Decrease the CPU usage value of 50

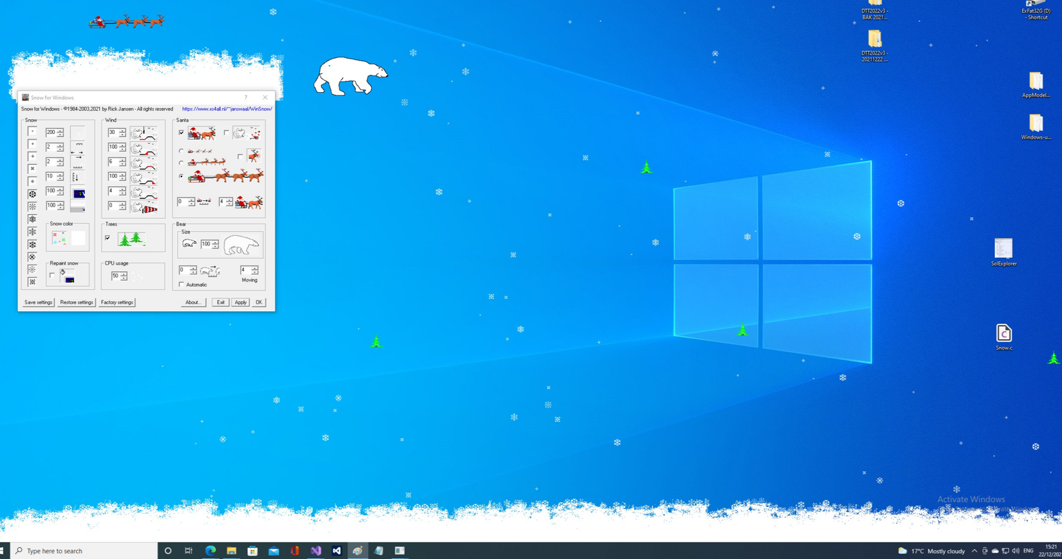(124, 278)
